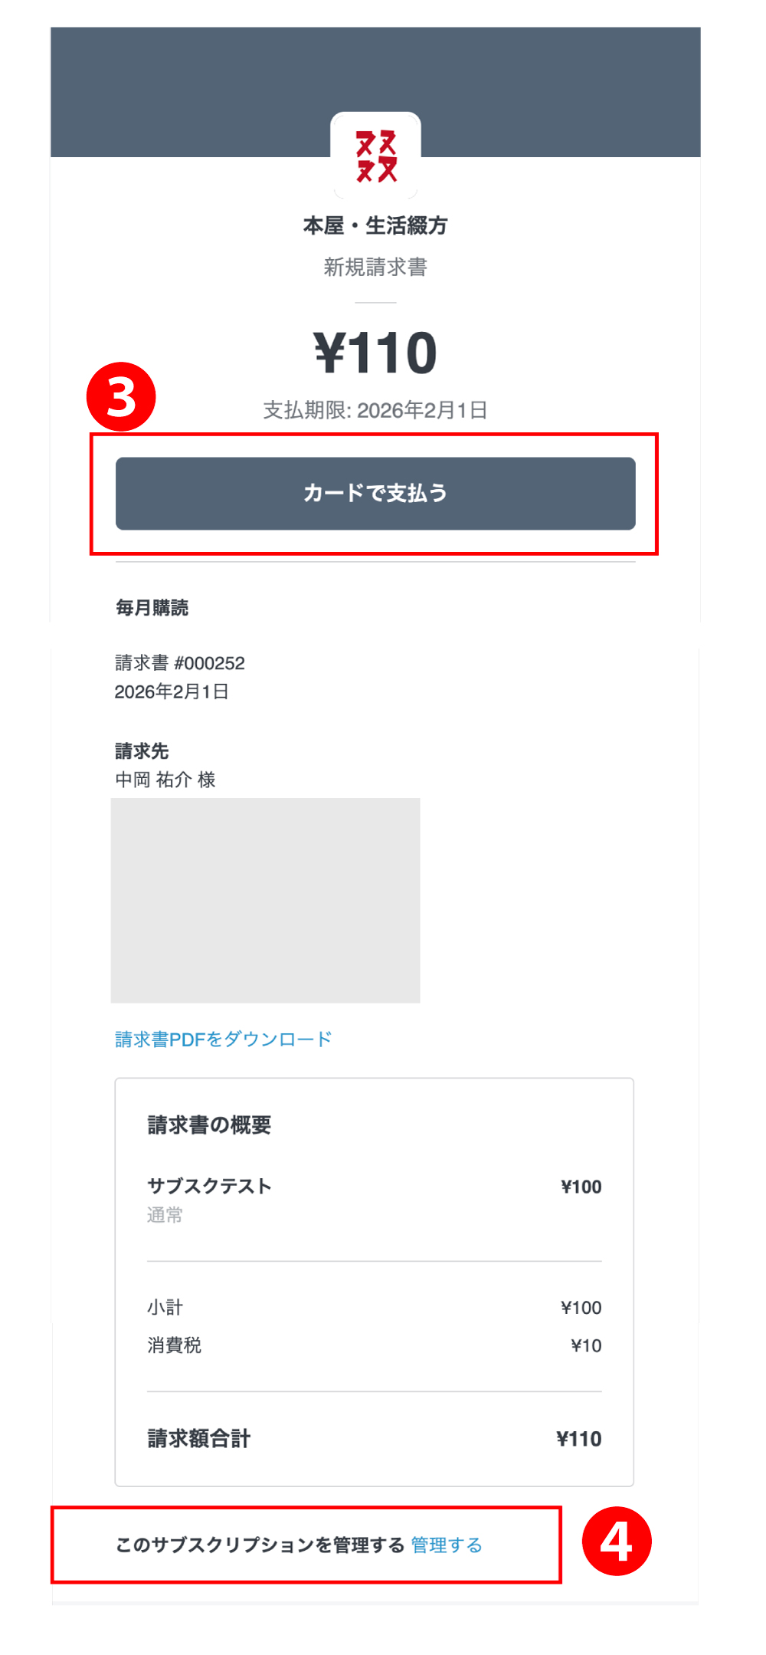Click the サブスクテスト line item

209,1187
